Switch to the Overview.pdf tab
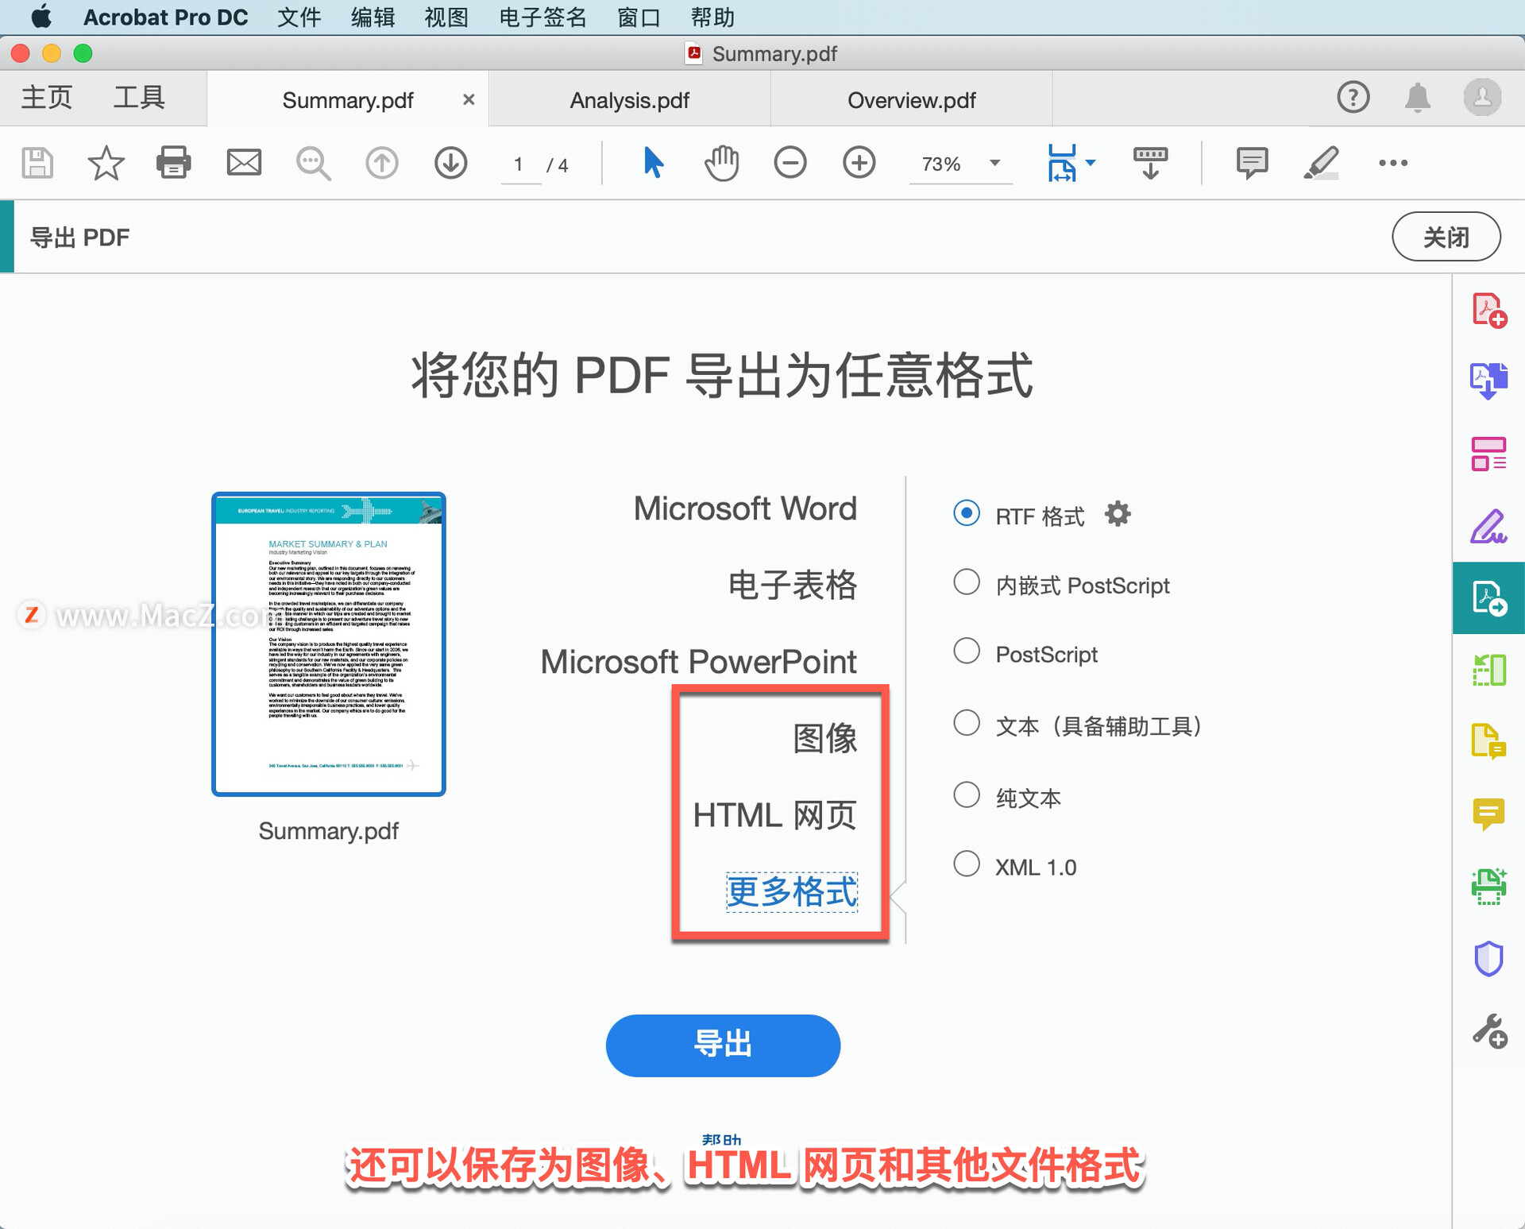Viewport: 1525px width, 1229px height. click(x=911, y=100)
